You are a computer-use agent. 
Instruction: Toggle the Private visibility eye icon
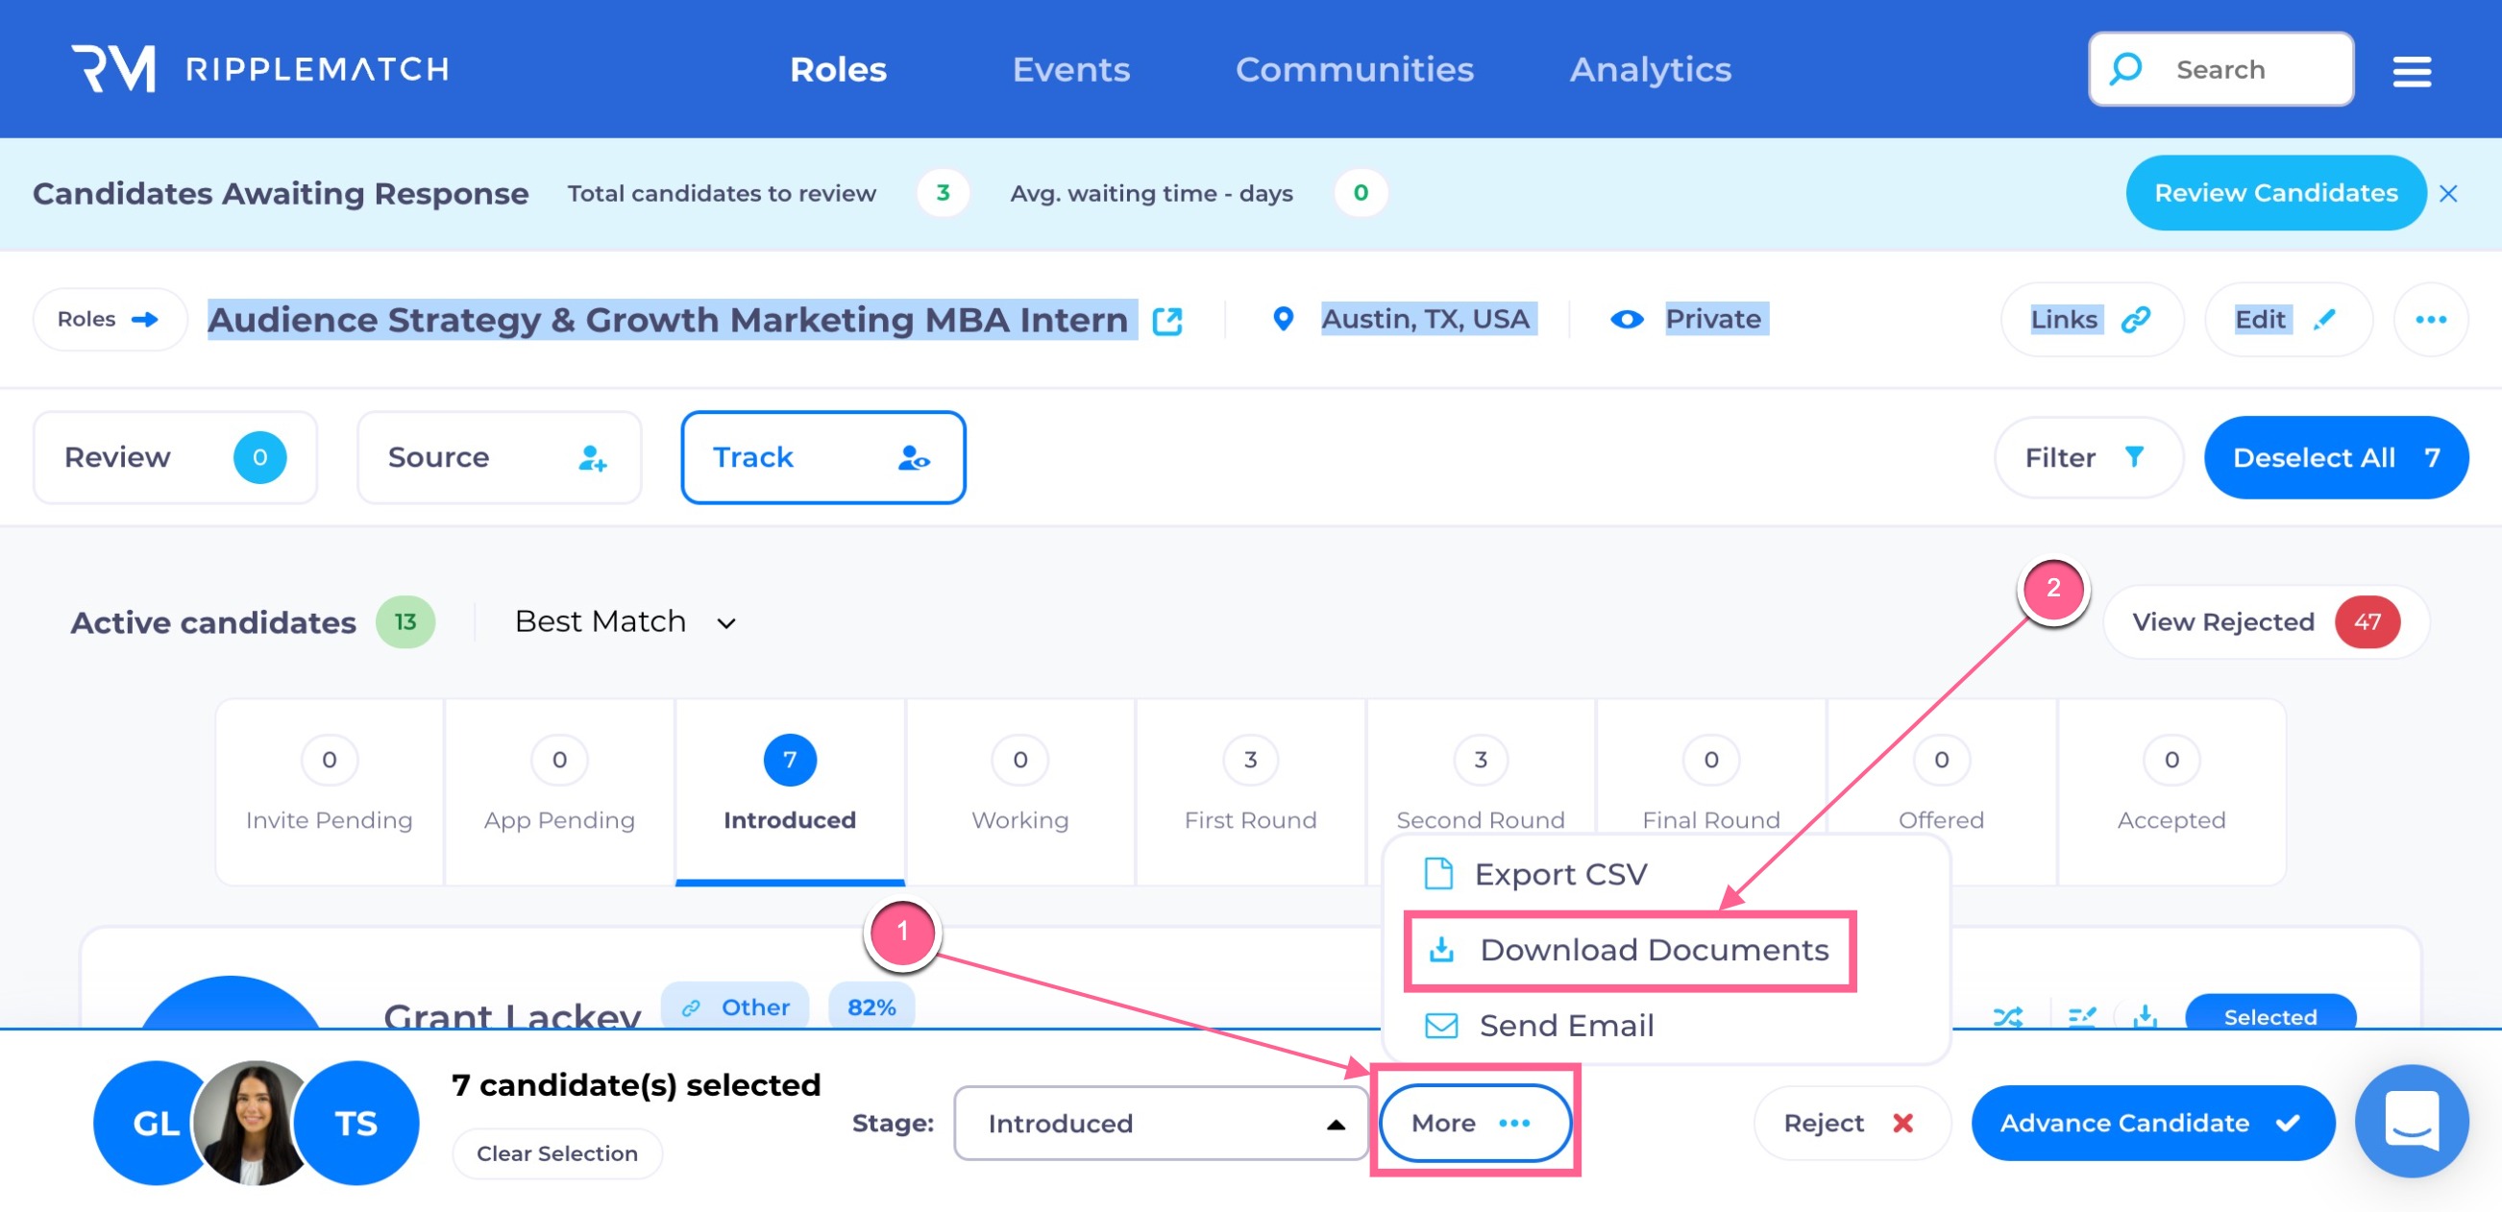(1627, 320)
